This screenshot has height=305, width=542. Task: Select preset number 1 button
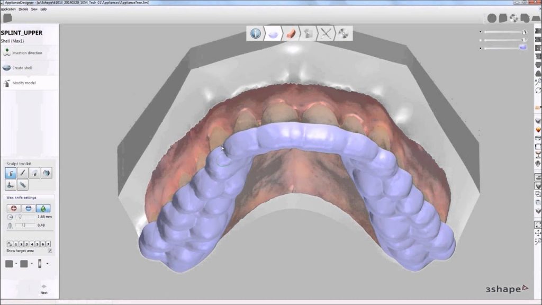pyautogui.click(x=15, y=244)
